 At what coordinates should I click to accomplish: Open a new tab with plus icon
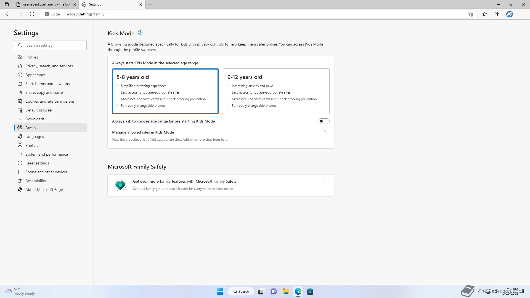[x=150, y=4]
